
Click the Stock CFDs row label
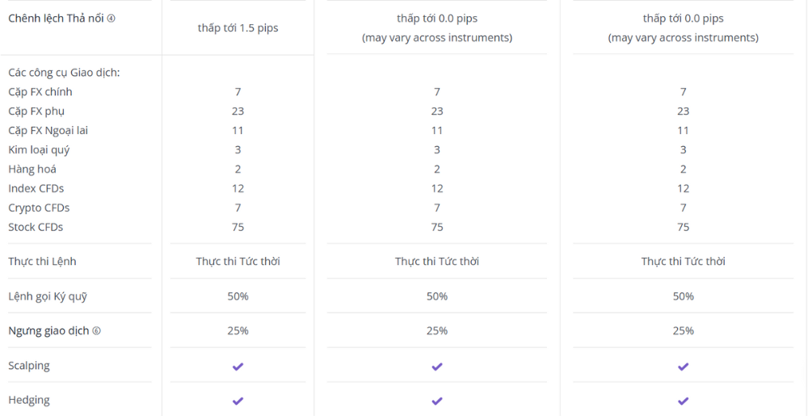coord(36,227)
